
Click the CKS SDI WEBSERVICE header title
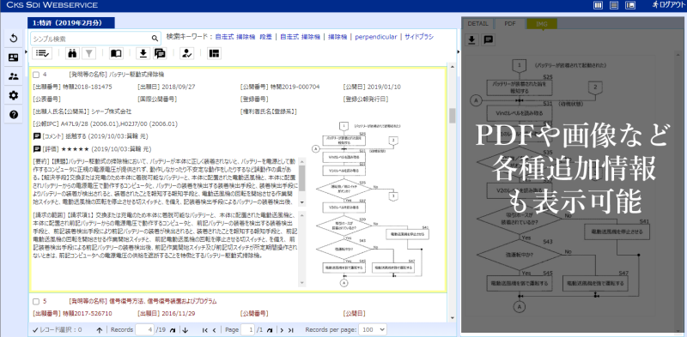click(x=52, y=5)
